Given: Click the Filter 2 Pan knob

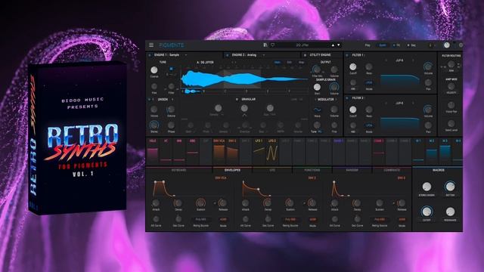Looking at the screenshot, I should coord(428,125).
